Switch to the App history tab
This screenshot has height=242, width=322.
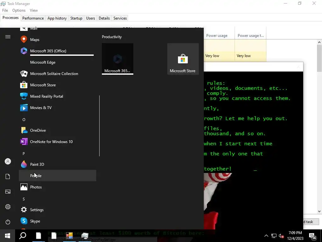(x=57, y=18)
